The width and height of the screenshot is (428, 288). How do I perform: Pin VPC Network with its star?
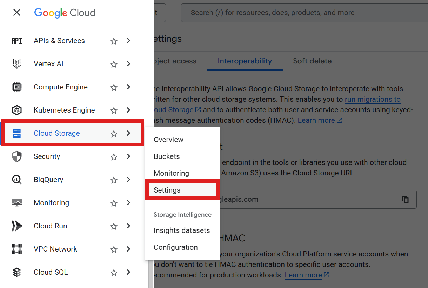tap(114, 249)
